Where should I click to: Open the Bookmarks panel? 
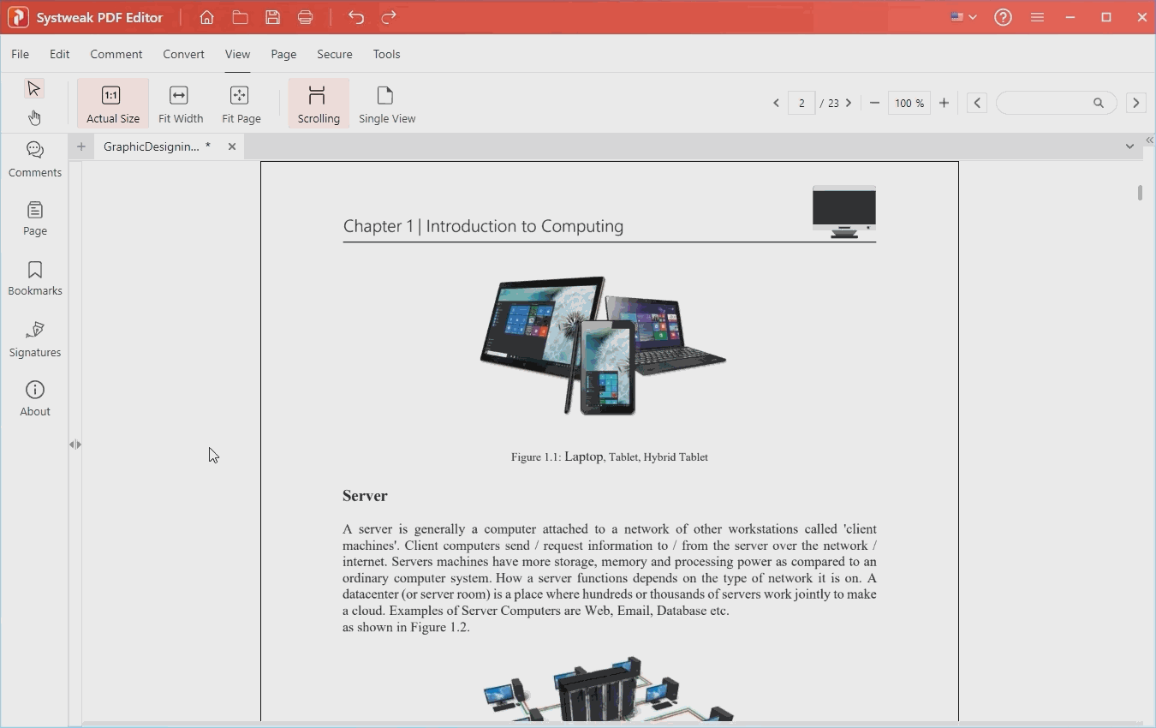(35, 278)
